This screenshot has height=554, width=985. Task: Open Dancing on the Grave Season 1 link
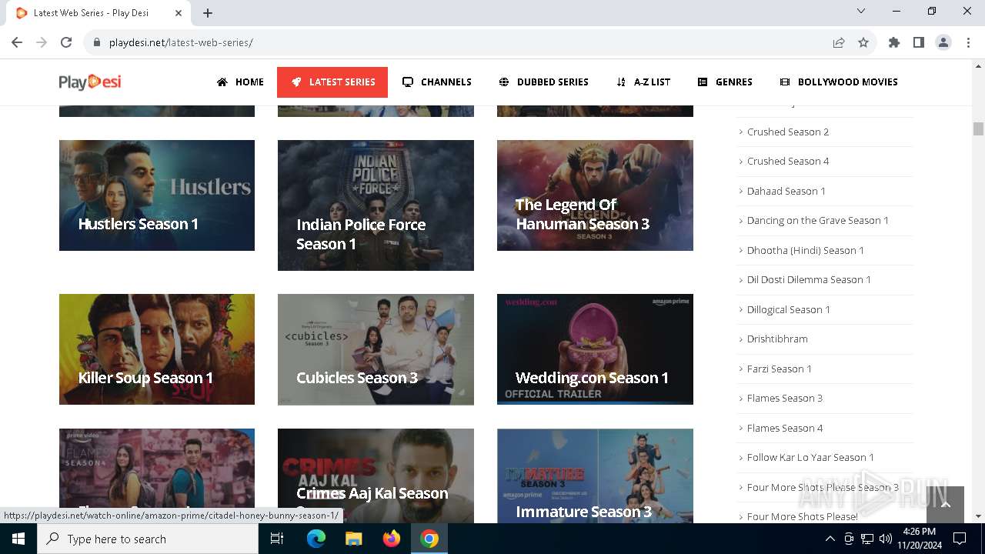coord(817,220)
